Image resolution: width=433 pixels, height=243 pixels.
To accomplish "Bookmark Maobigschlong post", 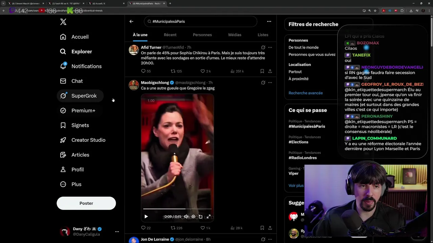I will 262,228.
